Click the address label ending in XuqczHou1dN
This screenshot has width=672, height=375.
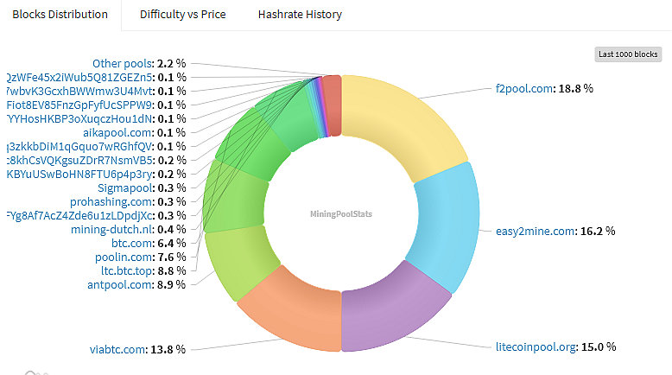pyautogui.click(x=79, y=118)
